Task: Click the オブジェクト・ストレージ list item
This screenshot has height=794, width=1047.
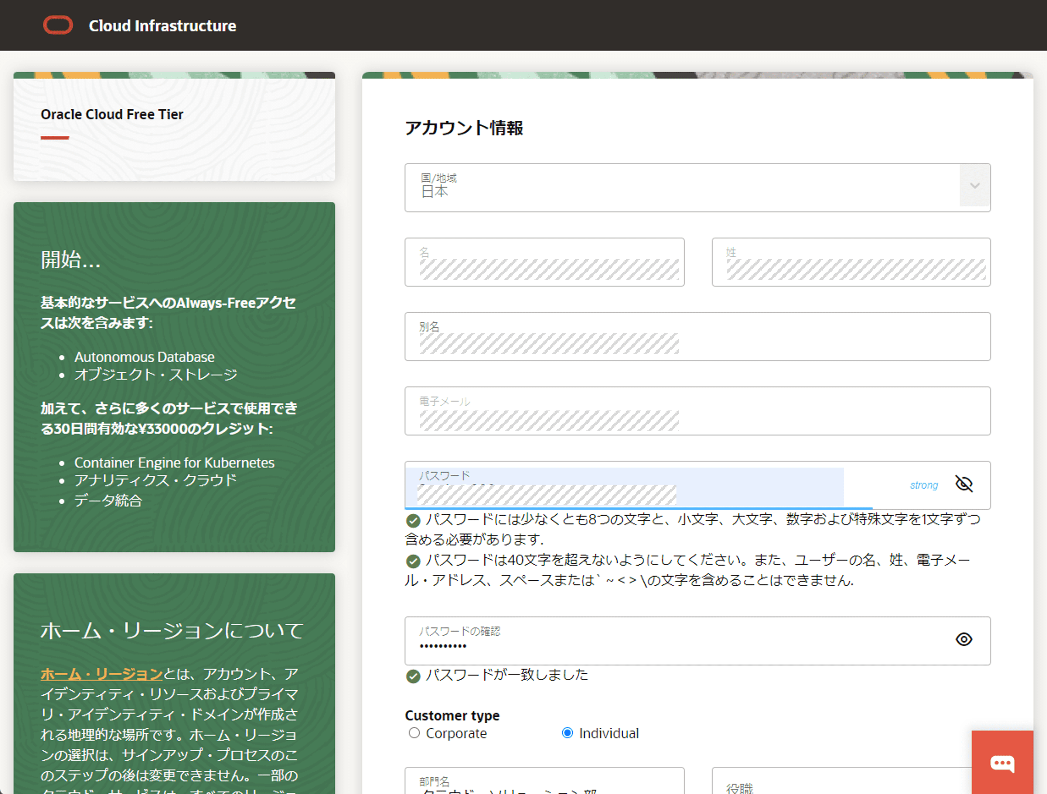Action: pyautogui.click(x=156, y=375)
